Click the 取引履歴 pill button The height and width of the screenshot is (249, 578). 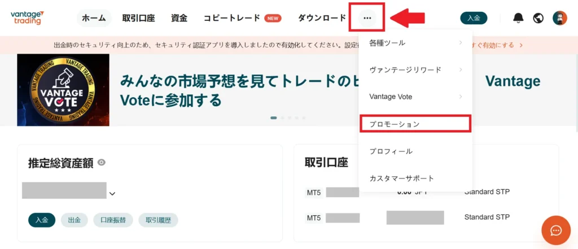[158, 220]
